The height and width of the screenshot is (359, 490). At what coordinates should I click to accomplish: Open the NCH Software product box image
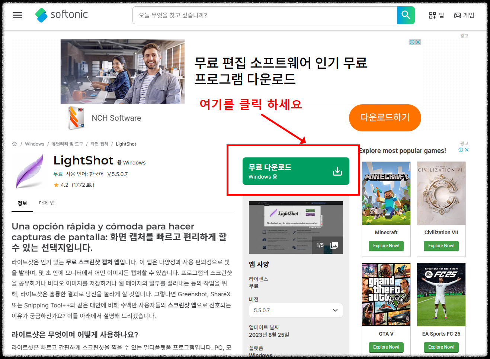[x=76, y=118]
